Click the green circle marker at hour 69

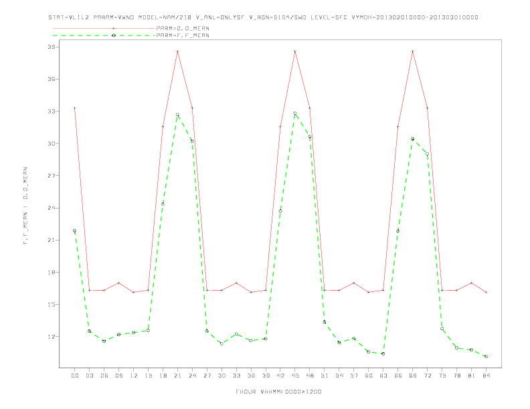(x=413, y=139)
